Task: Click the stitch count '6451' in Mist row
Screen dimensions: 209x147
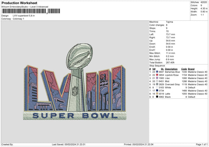Action: click(x=161, y=81)
